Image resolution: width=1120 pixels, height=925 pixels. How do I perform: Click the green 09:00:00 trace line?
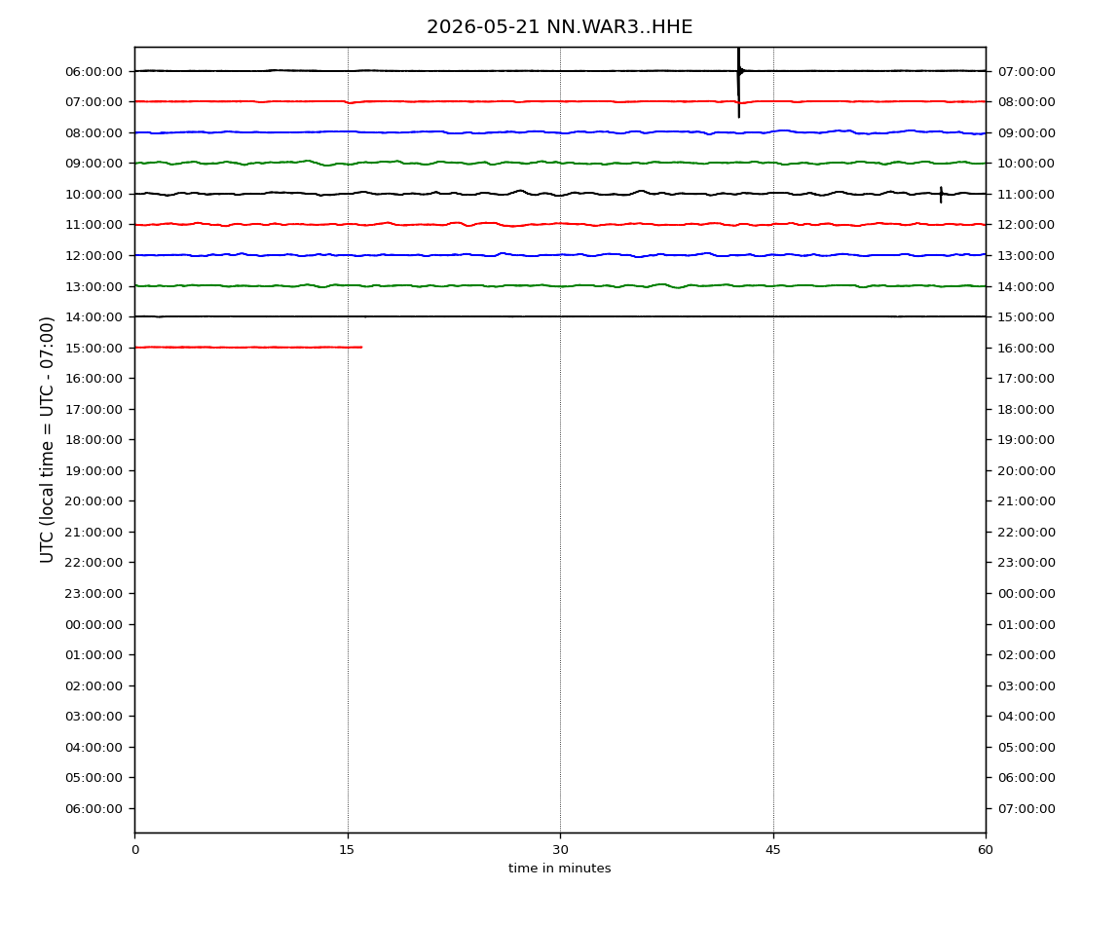pyautogui.click(x=560, y=163)
